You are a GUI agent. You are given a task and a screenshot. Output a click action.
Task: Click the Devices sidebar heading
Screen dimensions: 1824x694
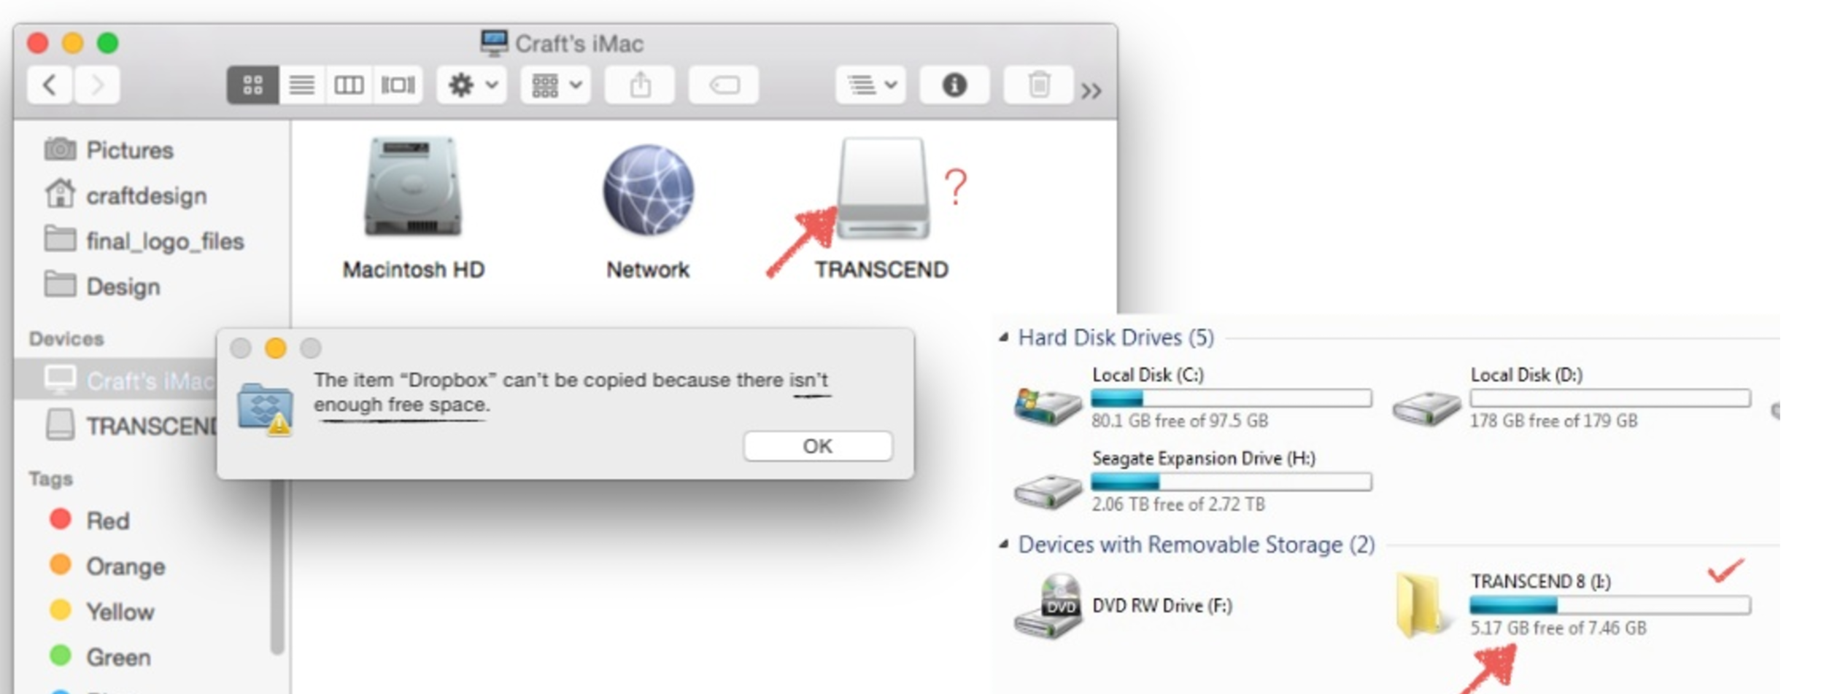[66, 339]
